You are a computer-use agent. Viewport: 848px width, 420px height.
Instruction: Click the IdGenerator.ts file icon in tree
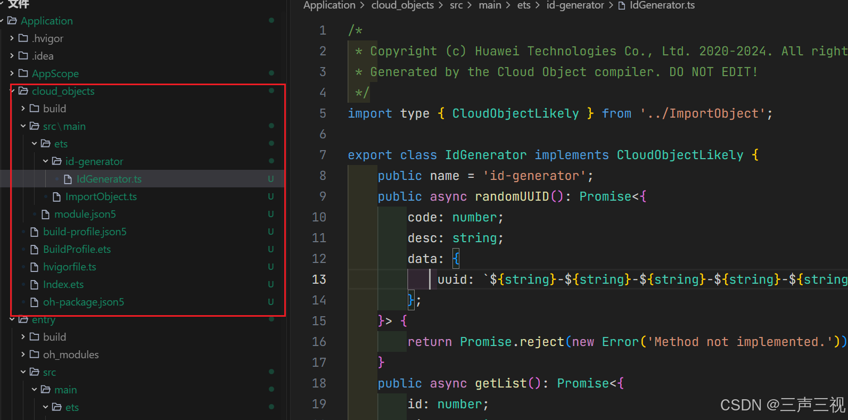tap(68, 179)
